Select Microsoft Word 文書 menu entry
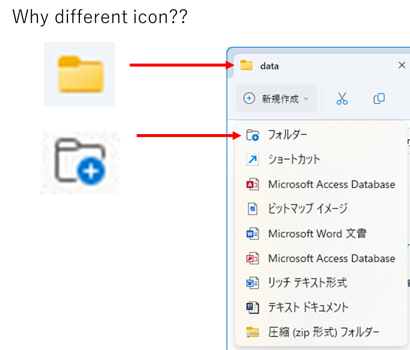410x350 pixels. point(316,234)
